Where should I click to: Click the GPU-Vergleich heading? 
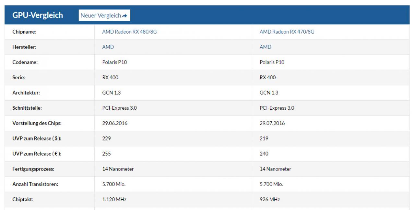[x=38, y=15]
